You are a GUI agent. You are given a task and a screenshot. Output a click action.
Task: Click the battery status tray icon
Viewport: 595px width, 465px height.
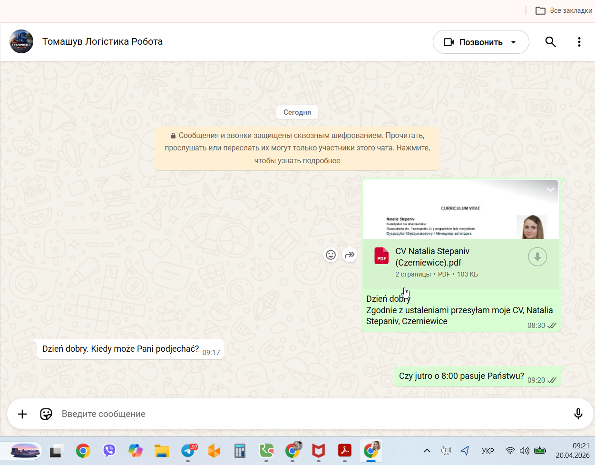[540, 450]
